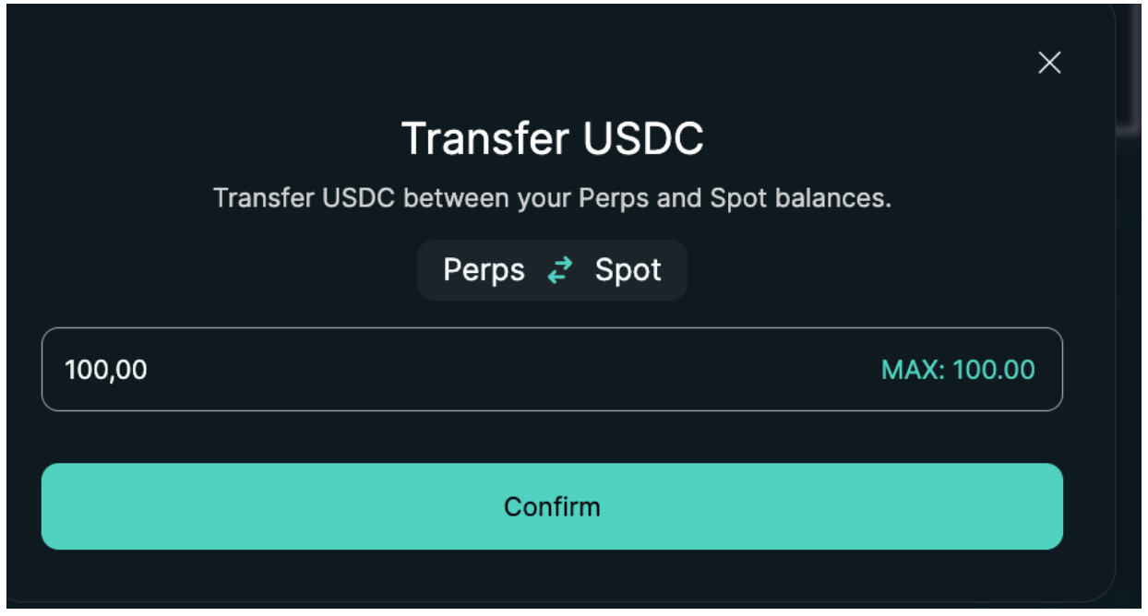The image size is (1148, 616).
Task: Click the word Spot beside the swap arrows
Action: pos(628,270)
